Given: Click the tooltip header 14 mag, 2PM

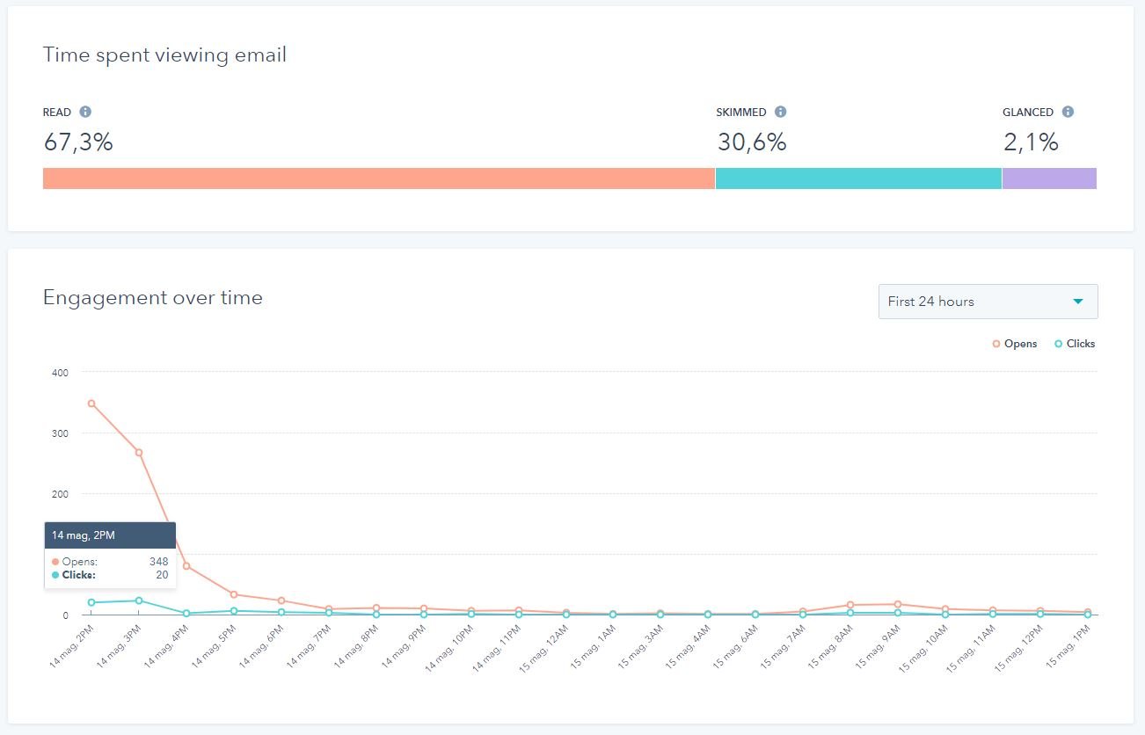Looking at the screenshot, I should pyautogui.click(x=110, y=535).
